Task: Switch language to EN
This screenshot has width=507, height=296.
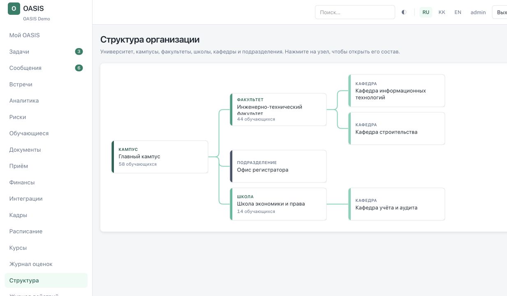Action: 458,12
